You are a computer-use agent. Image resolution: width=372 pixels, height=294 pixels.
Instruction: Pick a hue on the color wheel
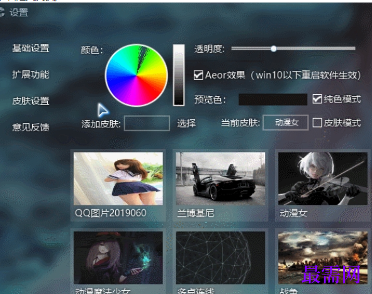coord(137,75)
